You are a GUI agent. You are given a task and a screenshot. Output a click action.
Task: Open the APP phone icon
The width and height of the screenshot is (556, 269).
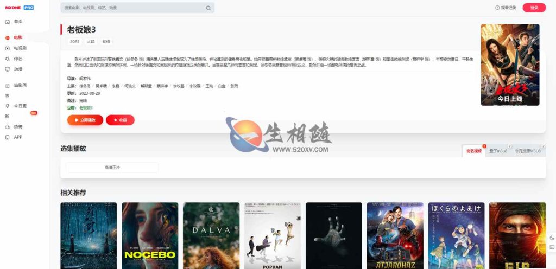click(8, 137)
